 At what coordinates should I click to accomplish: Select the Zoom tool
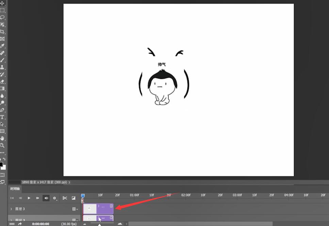tap(2, 146)
